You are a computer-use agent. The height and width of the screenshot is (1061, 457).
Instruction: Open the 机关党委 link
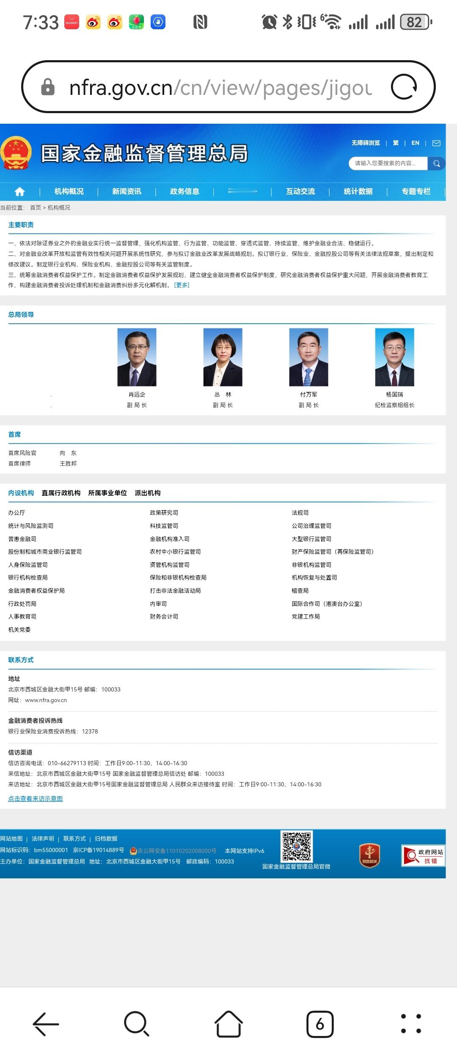tap(19, 630)
